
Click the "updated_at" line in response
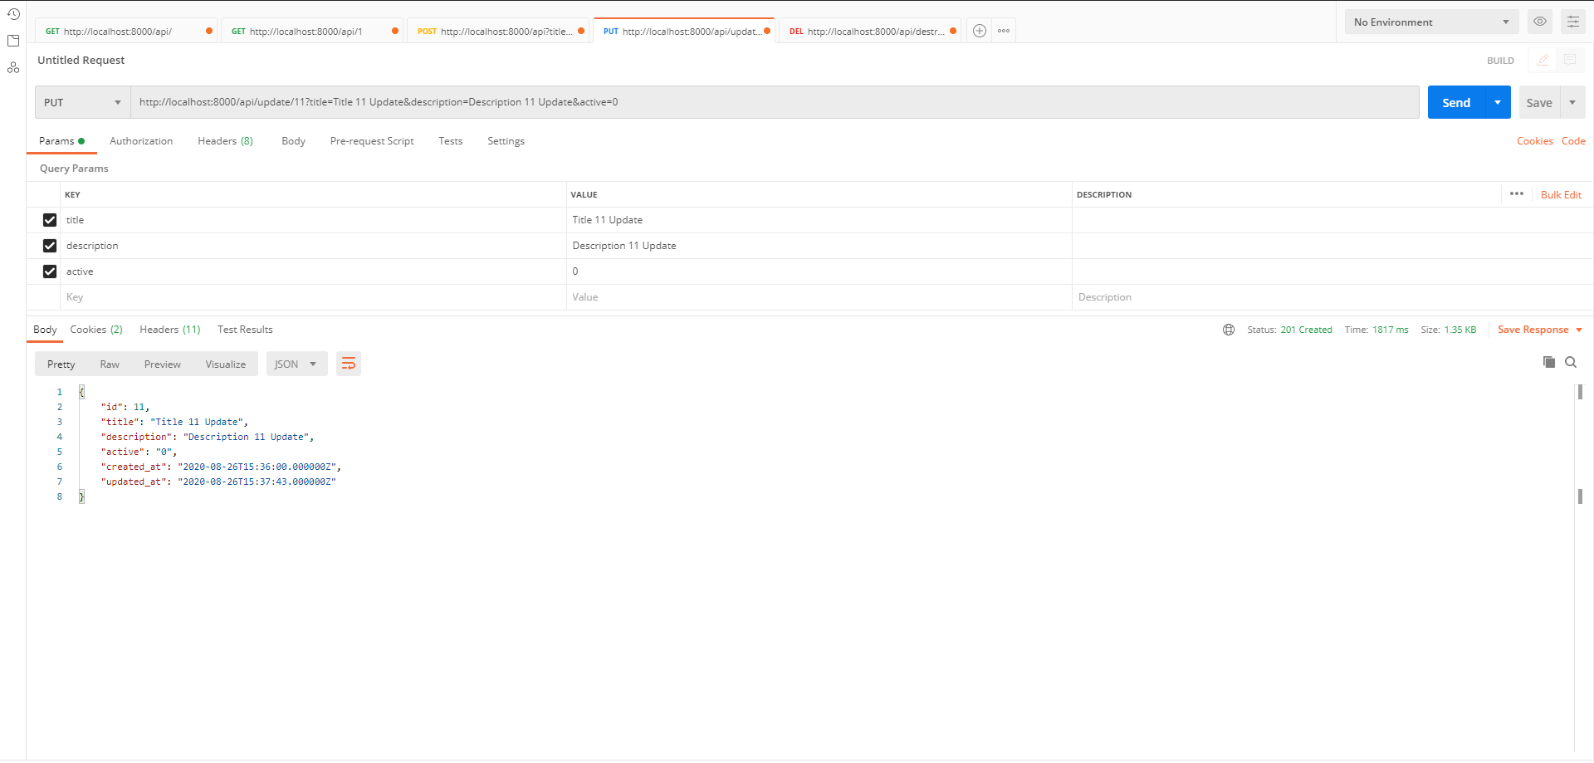click(218, 482)
